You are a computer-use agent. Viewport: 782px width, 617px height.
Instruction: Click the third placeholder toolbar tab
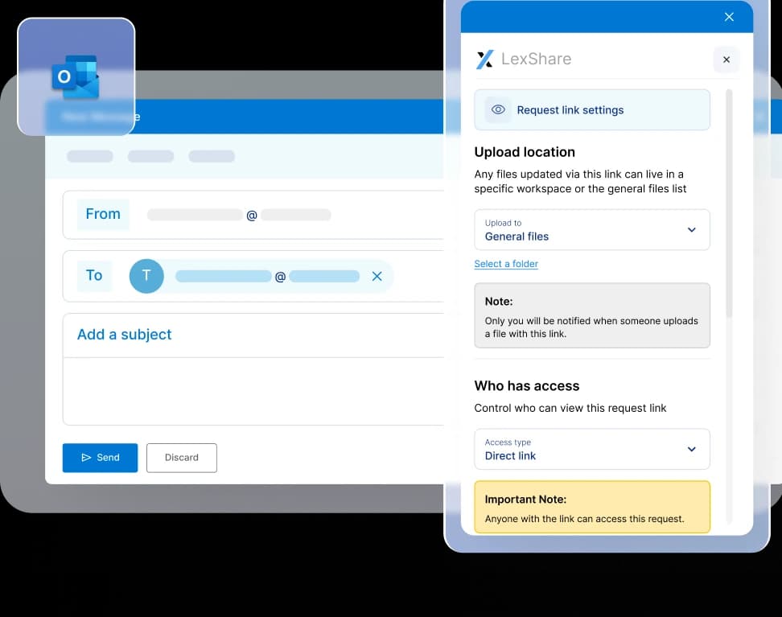tap(212, 156)
